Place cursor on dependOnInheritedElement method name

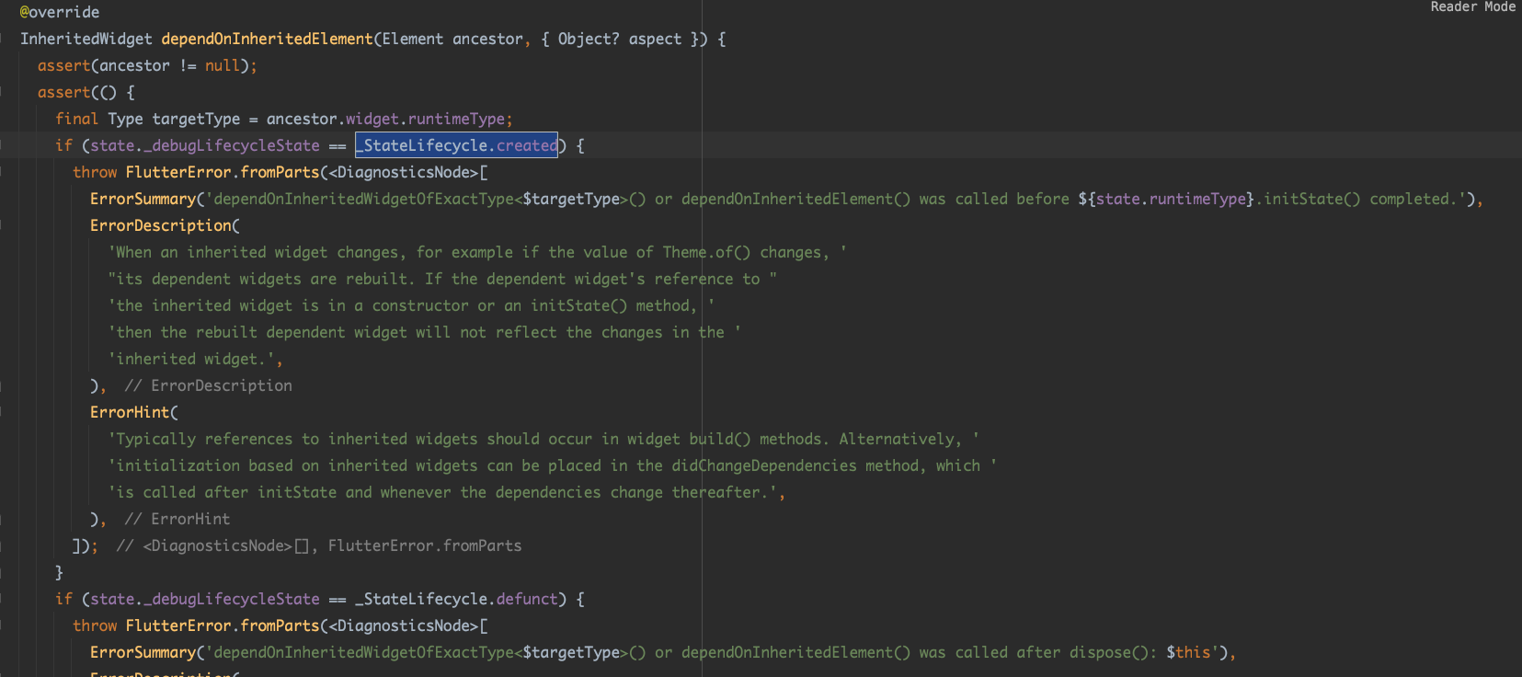267,39
